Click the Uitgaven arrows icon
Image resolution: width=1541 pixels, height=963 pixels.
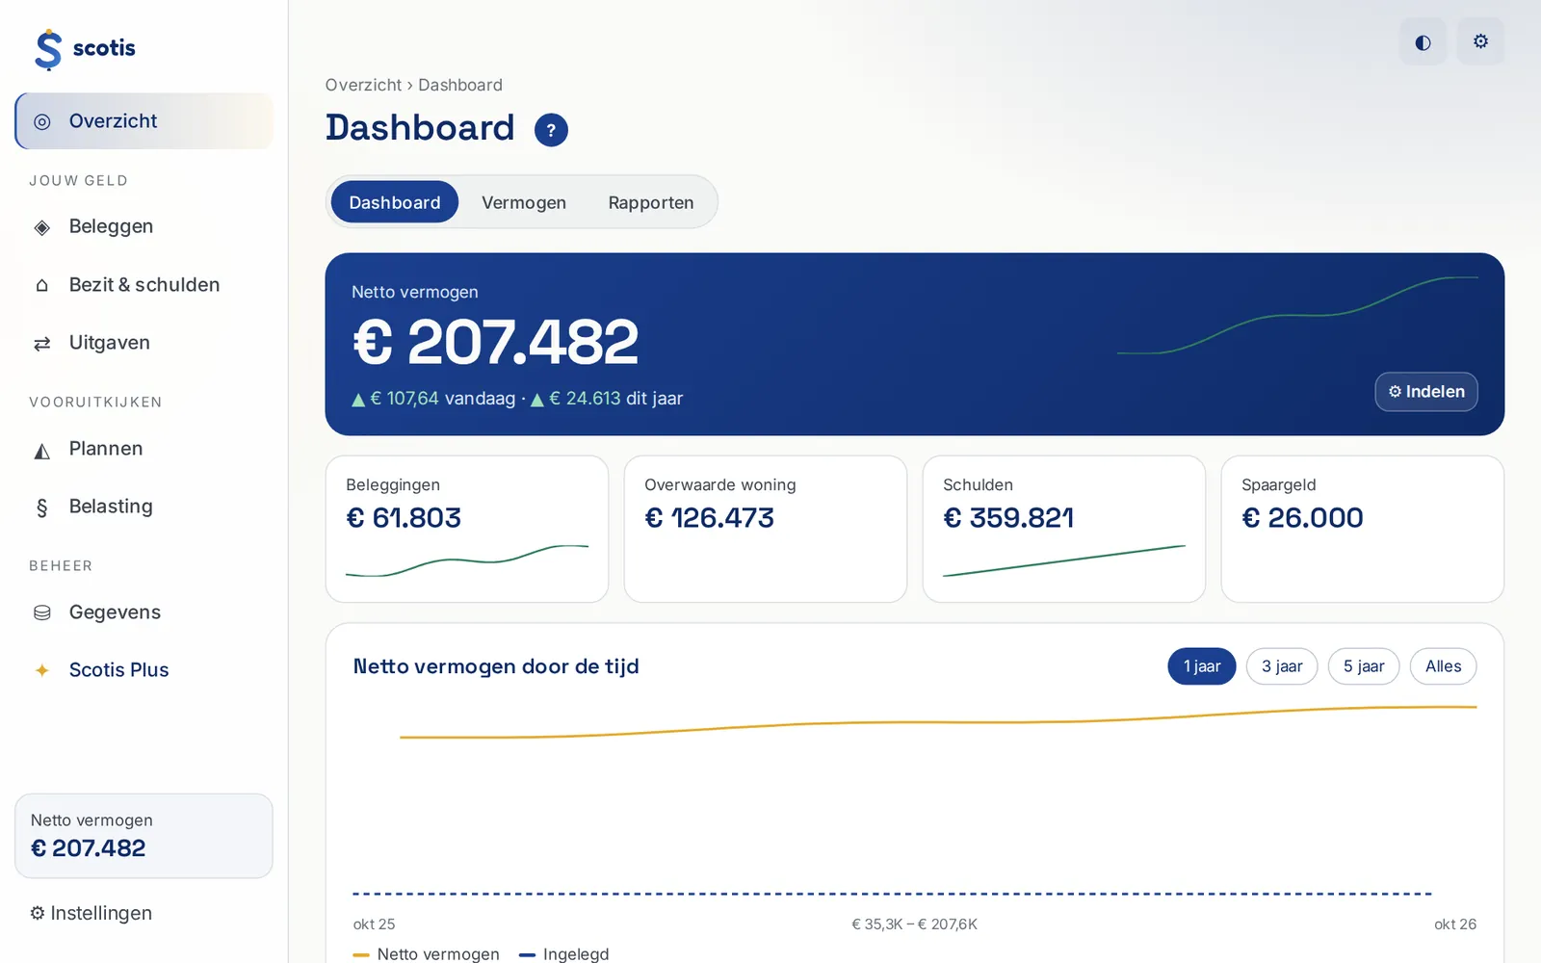[42, 343]
